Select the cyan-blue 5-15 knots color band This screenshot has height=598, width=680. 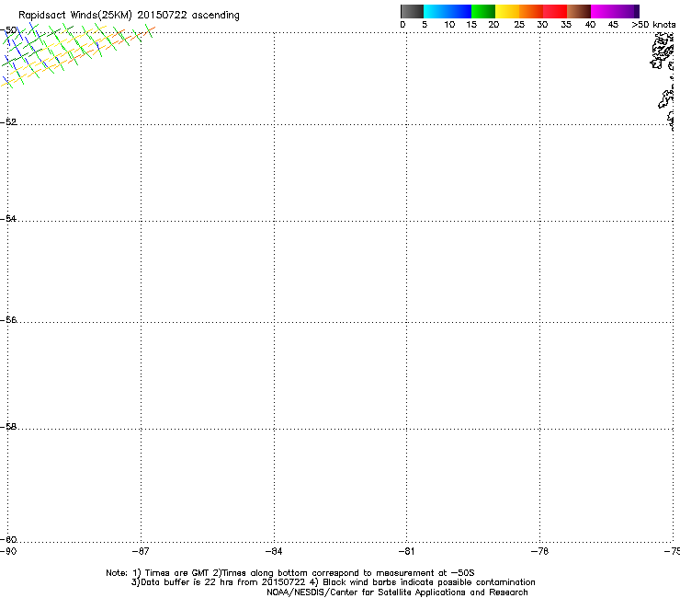[x=448, y=11]
